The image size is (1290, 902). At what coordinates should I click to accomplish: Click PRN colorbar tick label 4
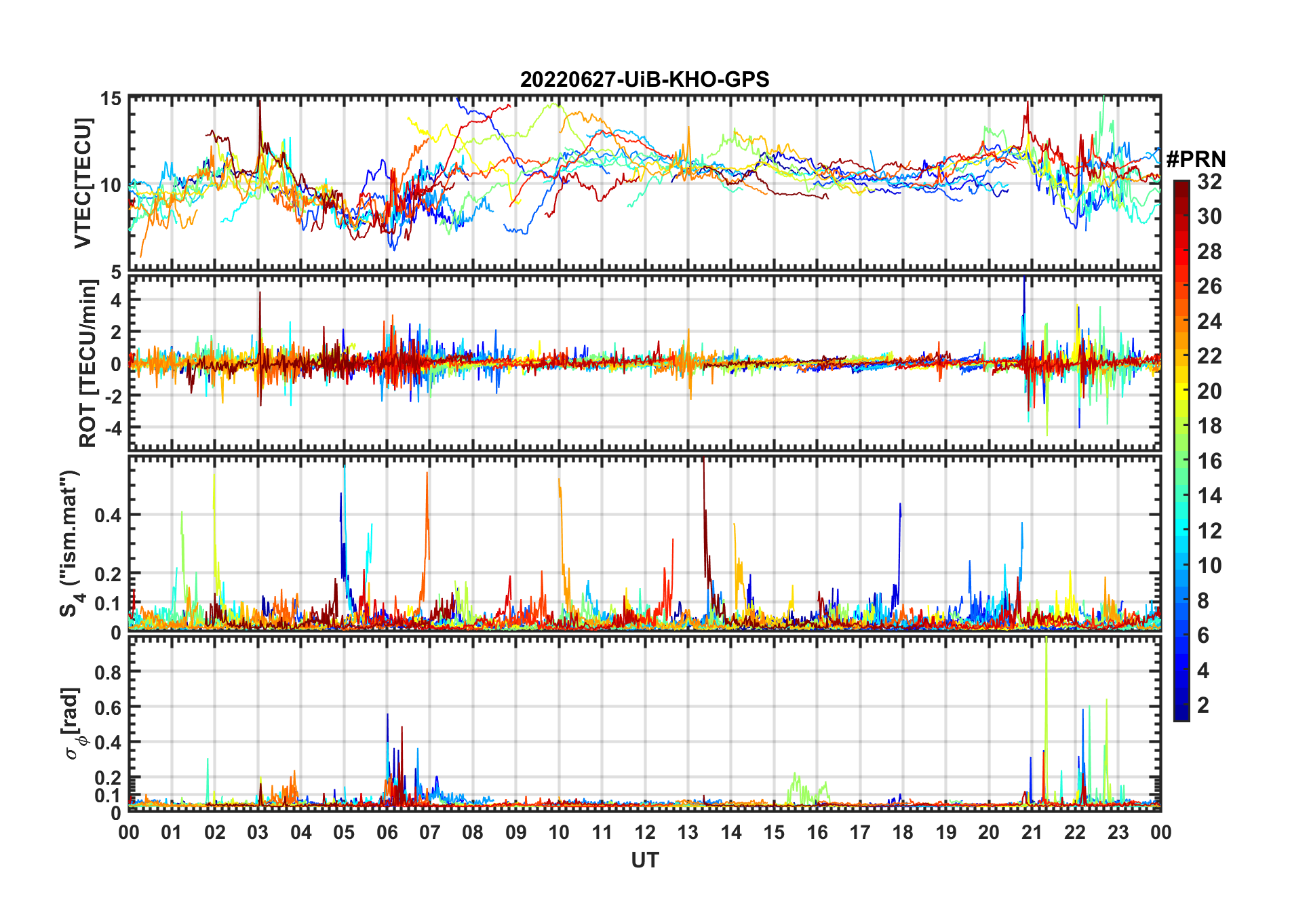tap(1203, 671)
